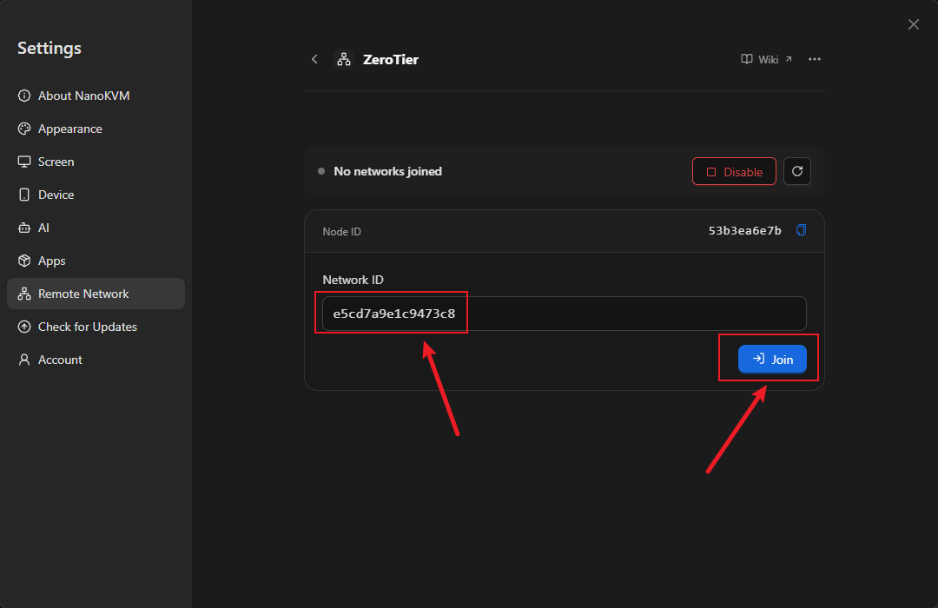Open Apps settings
Image resolution: width=938 pixels, height=608 pixels.
click(x=96, y=261)
